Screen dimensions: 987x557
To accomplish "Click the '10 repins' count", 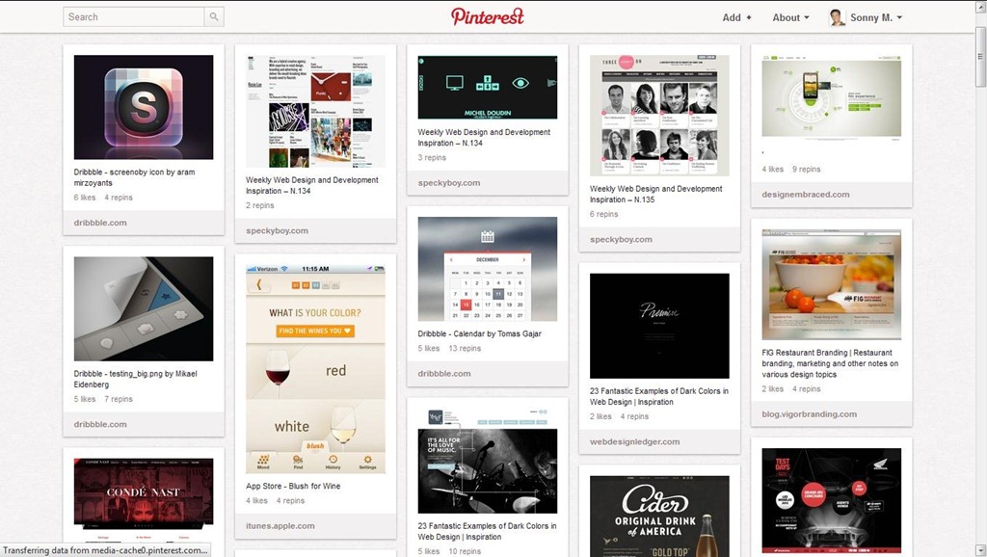I will (x=465, y=551).
